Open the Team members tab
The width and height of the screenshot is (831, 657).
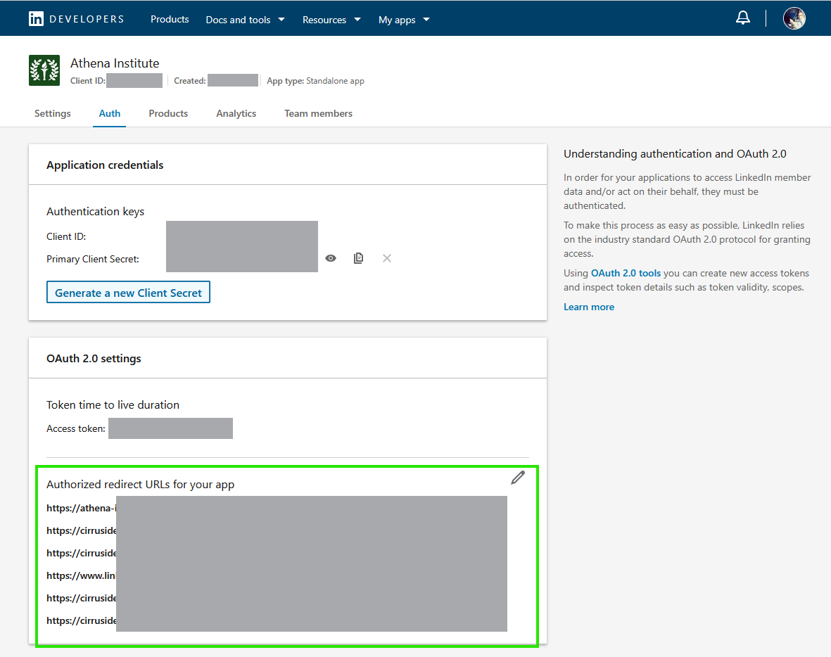[x=318, y=113]
